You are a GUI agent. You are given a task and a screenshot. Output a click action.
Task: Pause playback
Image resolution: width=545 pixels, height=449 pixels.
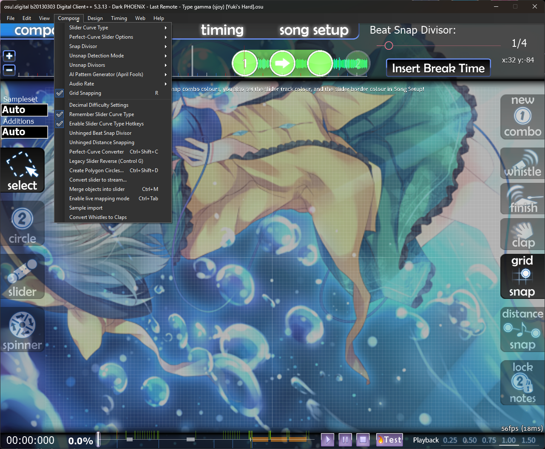pyautogui.click(x=345, y=440)
